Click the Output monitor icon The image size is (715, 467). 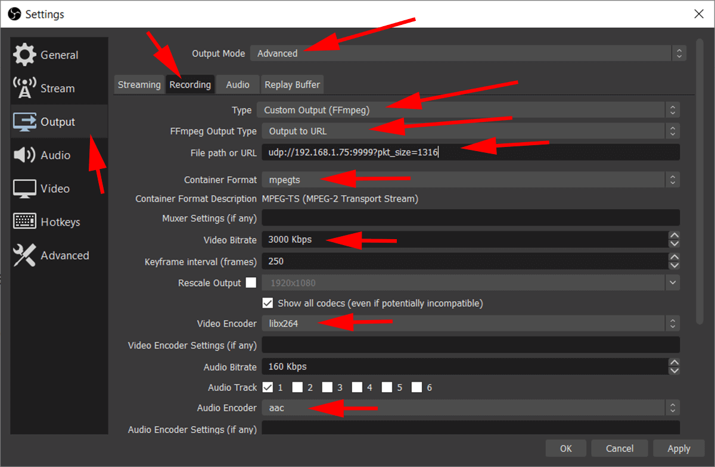click(24, 121)
